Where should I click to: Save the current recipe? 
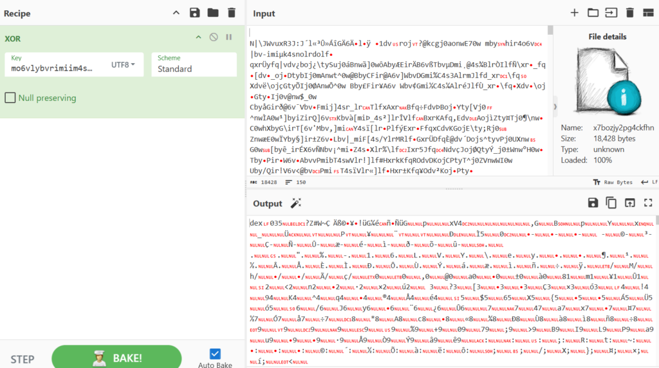(x=195, y=13)
